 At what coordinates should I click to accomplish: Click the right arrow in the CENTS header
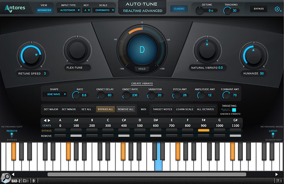[49, 120]
